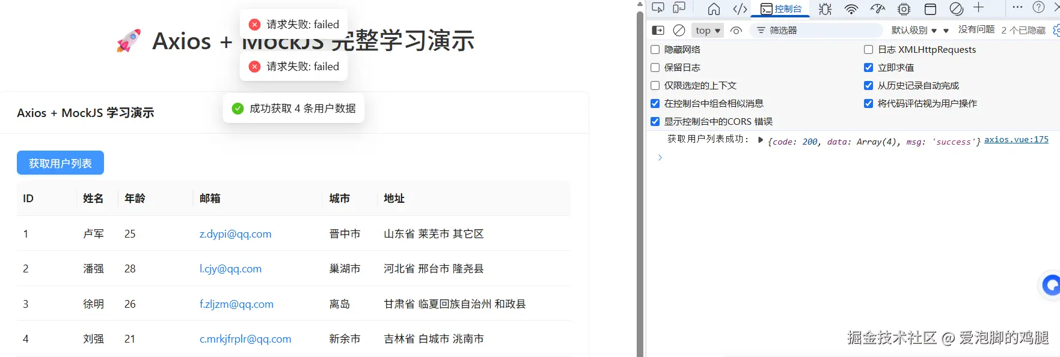
Task: Click the 姓名 column header
Action: tap(93, 198)
